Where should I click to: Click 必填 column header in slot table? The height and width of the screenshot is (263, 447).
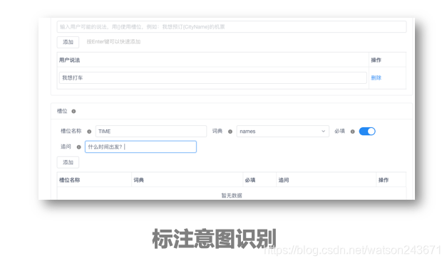[x=250, y=180]
